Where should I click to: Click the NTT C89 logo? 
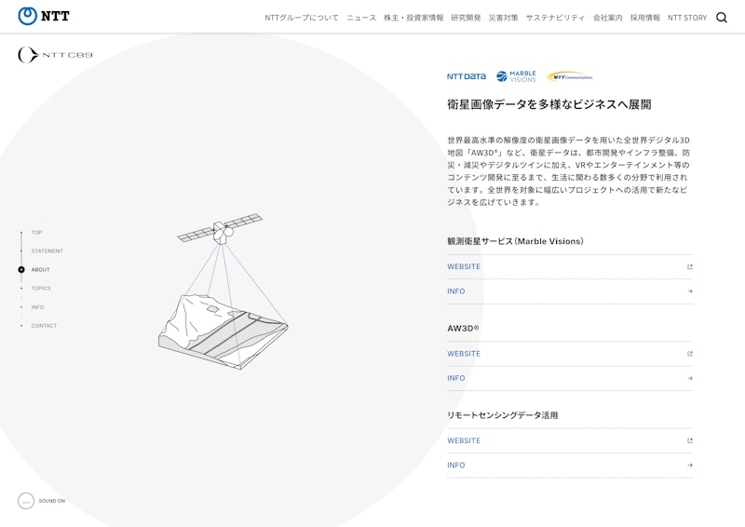(55, 55)
